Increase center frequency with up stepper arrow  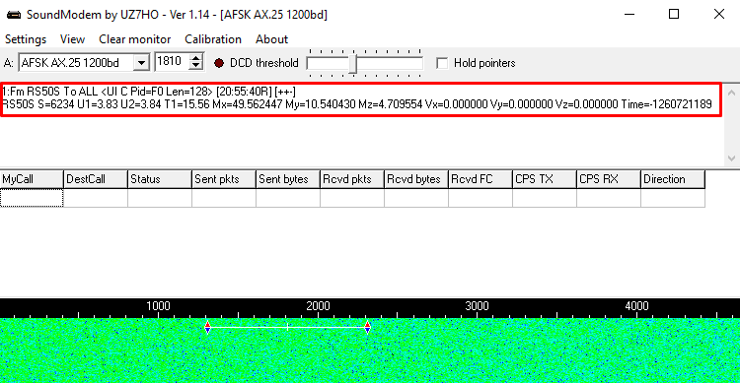click(x=196, y=57)
